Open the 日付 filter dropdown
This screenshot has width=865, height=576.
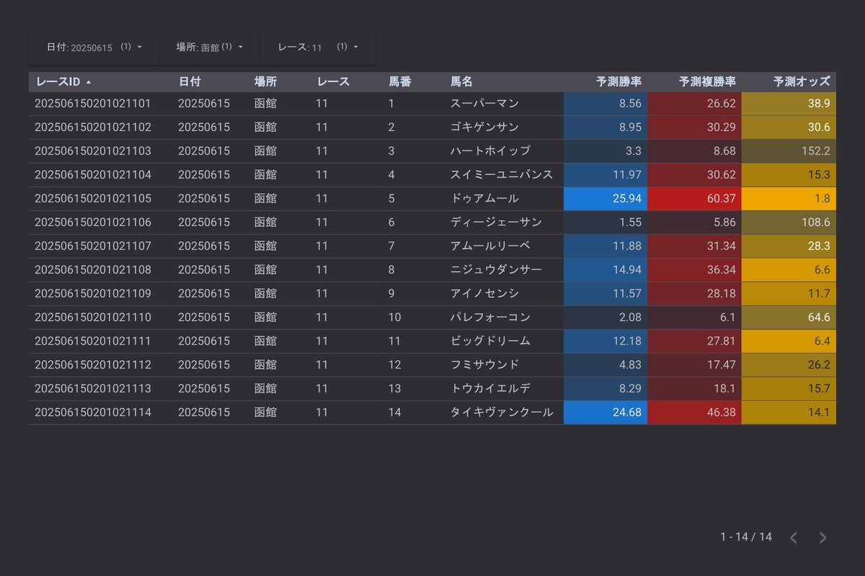tap(94, 47)
